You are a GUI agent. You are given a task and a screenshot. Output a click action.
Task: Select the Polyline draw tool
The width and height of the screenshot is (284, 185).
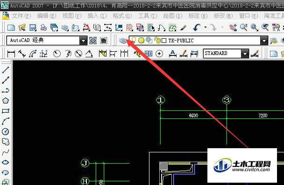coord(6,90)
